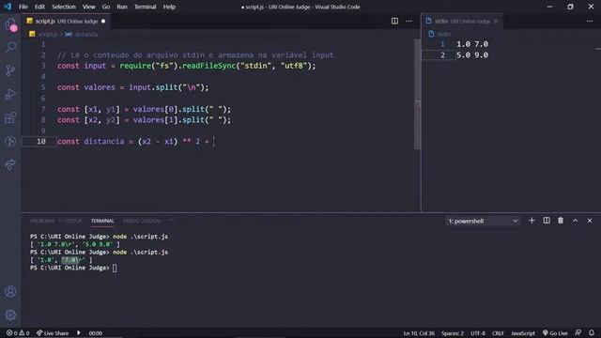Open the Extensions view
The image size is (601, 338).
10,117
